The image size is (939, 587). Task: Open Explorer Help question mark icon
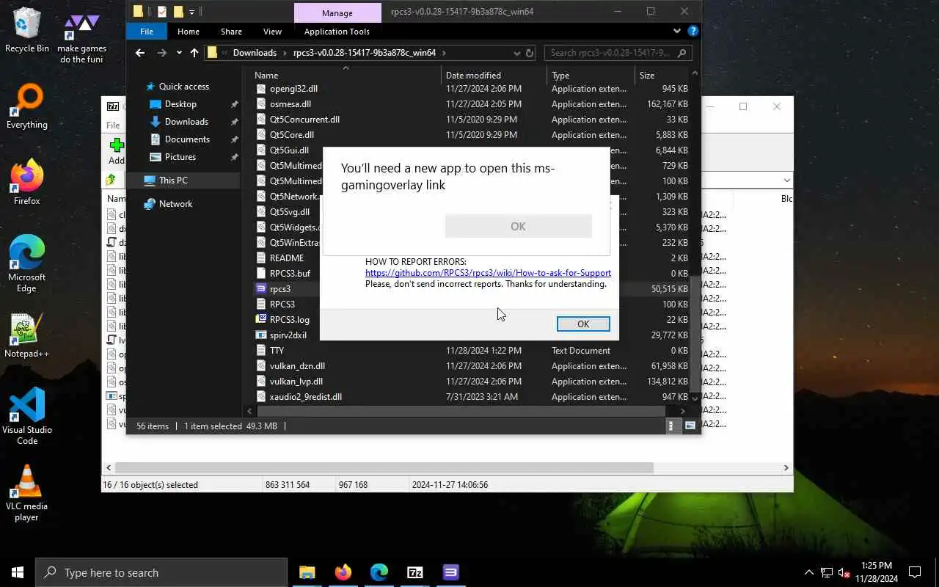click(x=693, y=32)
